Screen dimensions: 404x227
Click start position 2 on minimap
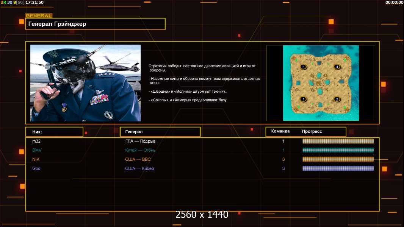337,100
